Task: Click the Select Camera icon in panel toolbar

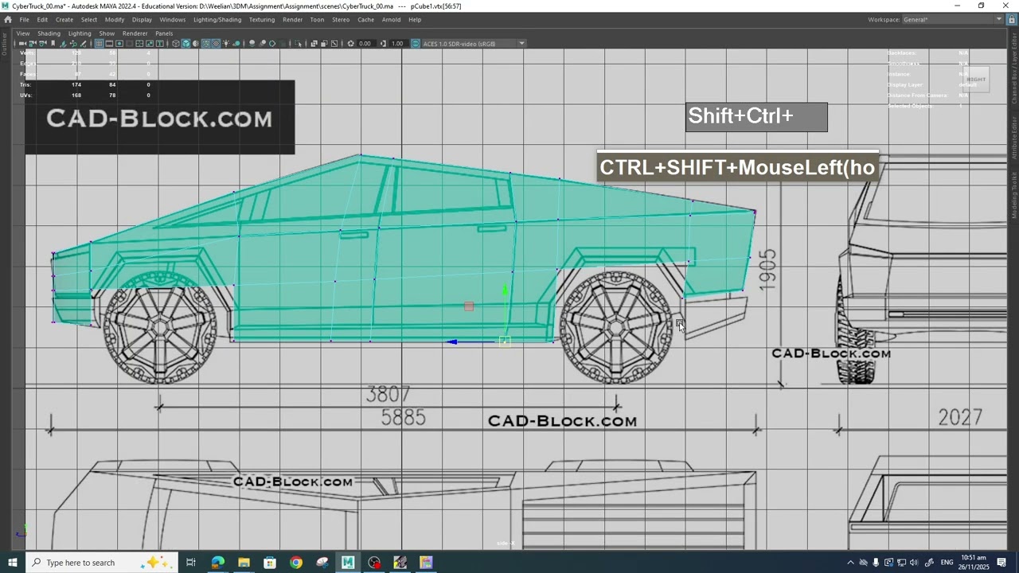Action: click(22, 43)
